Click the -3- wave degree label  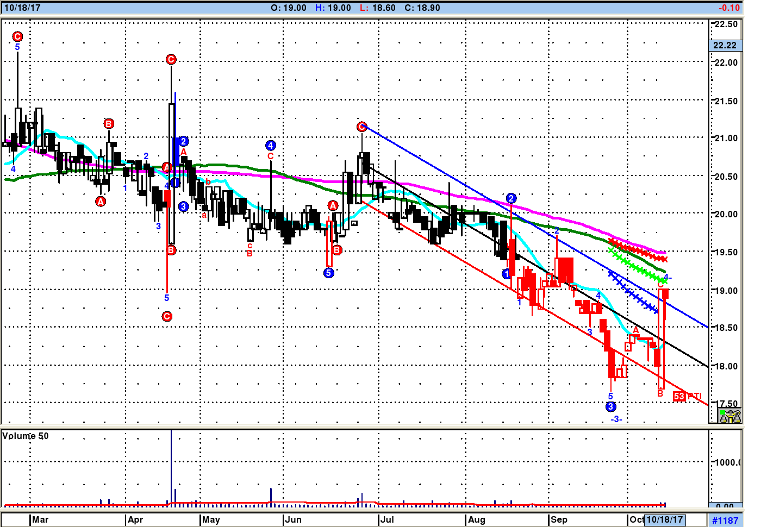point(616,419)
